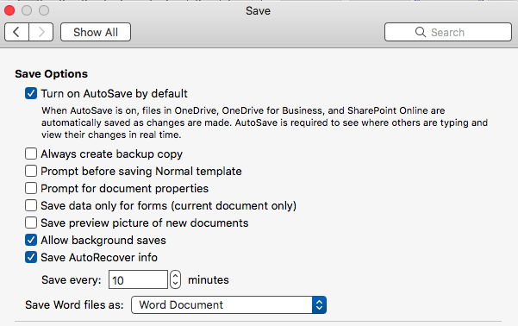Image resolution: width=518 pixels, height=326 pixels.
Task: Check Prompt before saving Normal template
Action: pos(31,171)
